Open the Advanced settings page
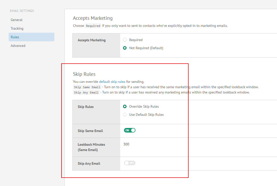 18,46
